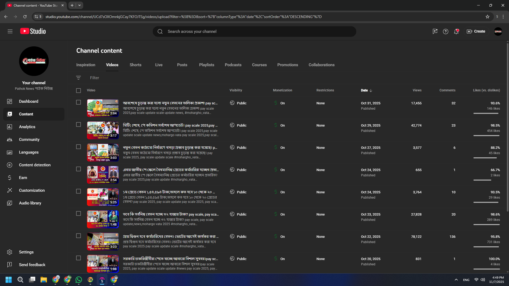Click the notifications bell icon
The width and height of the screenshot is (509, 286).
[456, 31]
